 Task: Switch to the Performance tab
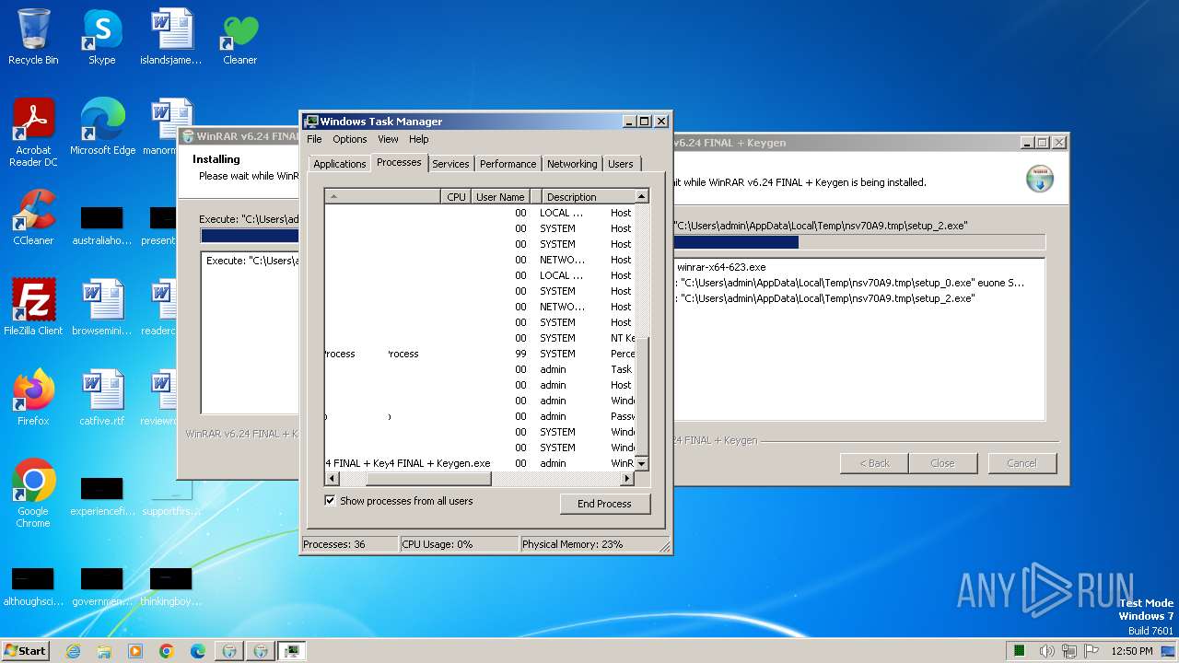pyautogui.click(x=508, y=164)
